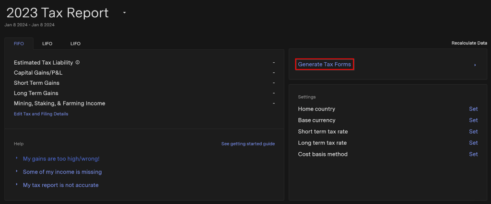Screen dimensions: 491x204
Task: Click the Long Term Gains label
Action: [x=36, y=93]
